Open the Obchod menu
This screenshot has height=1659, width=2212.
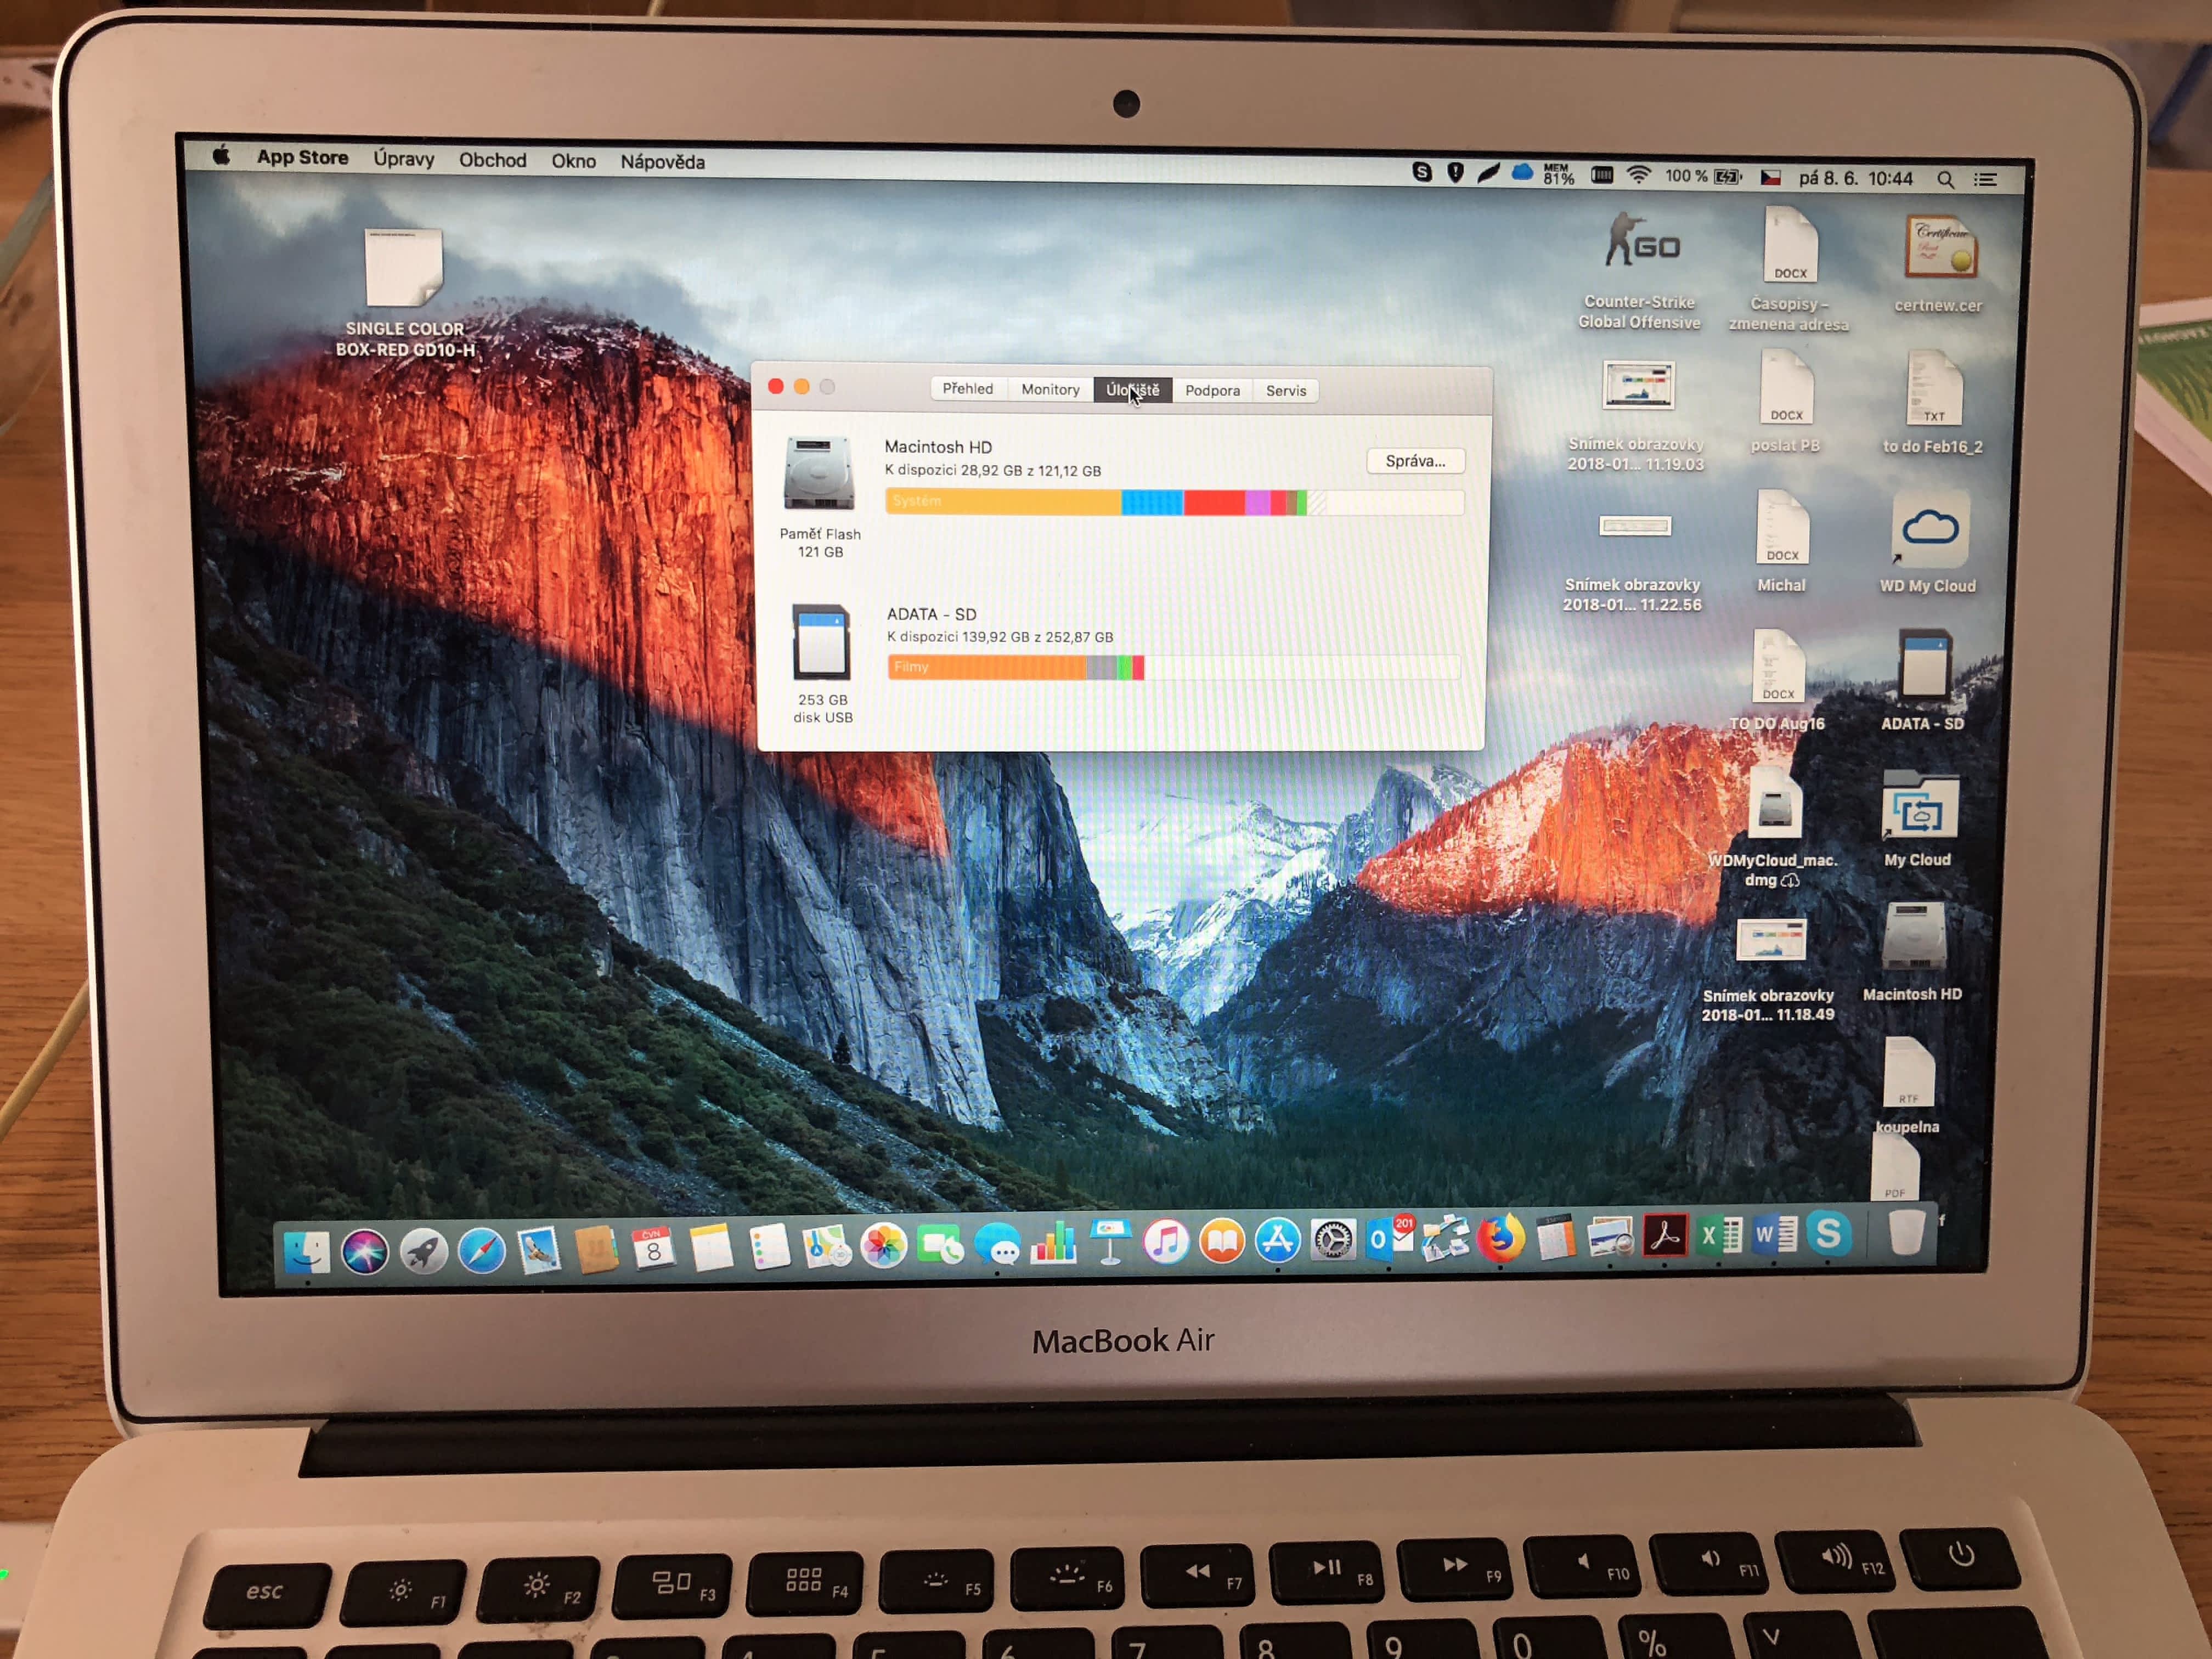click(x=492, y=160)
